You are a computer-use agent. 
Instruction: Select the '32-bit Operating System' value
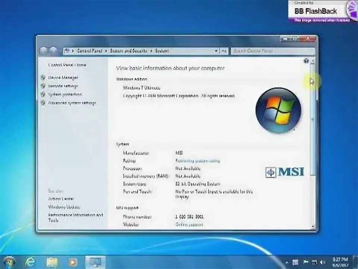[198, 184]
